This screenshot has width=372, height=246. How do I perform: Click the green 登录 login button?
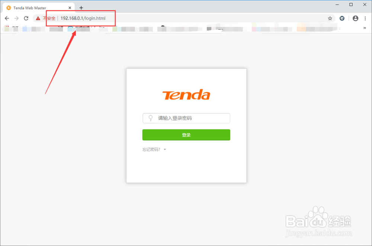[x=186, y=135]
